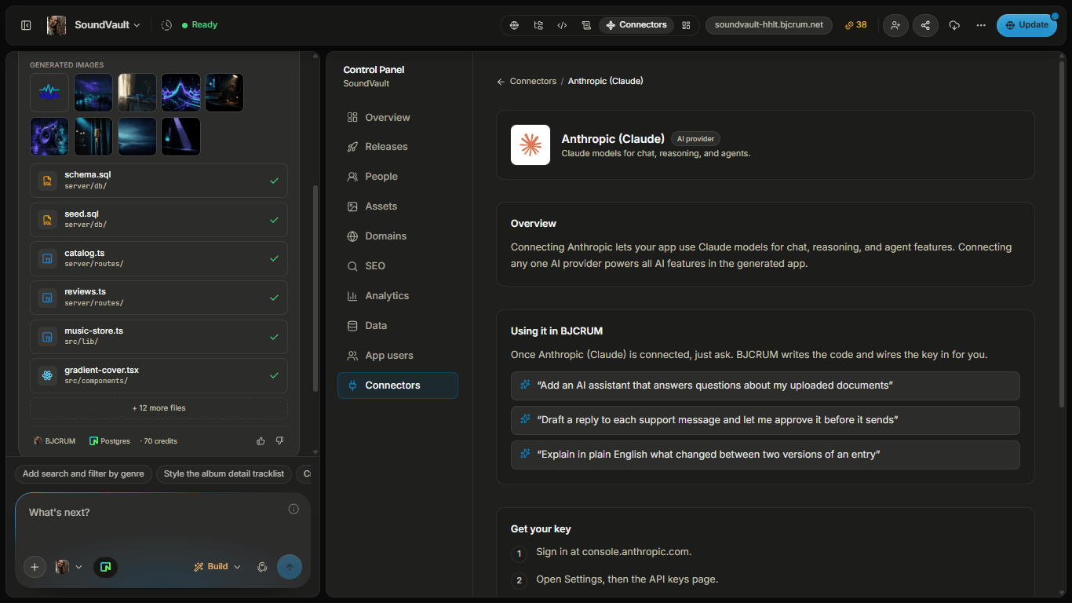Select the 'Draft a reply' example prompt
Screen dimensions: 1072x603
click(x=765, y=420)
